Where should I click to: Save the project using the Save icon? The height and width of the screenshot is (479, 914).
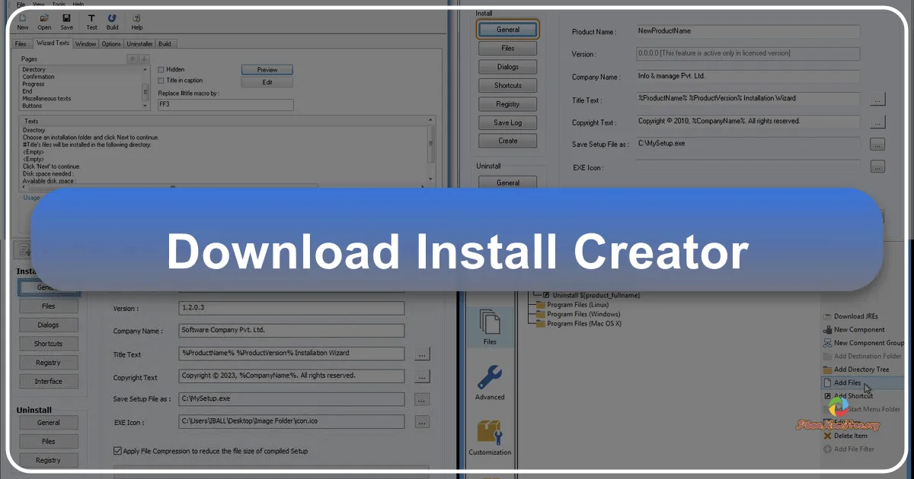(x=66, y=21)
